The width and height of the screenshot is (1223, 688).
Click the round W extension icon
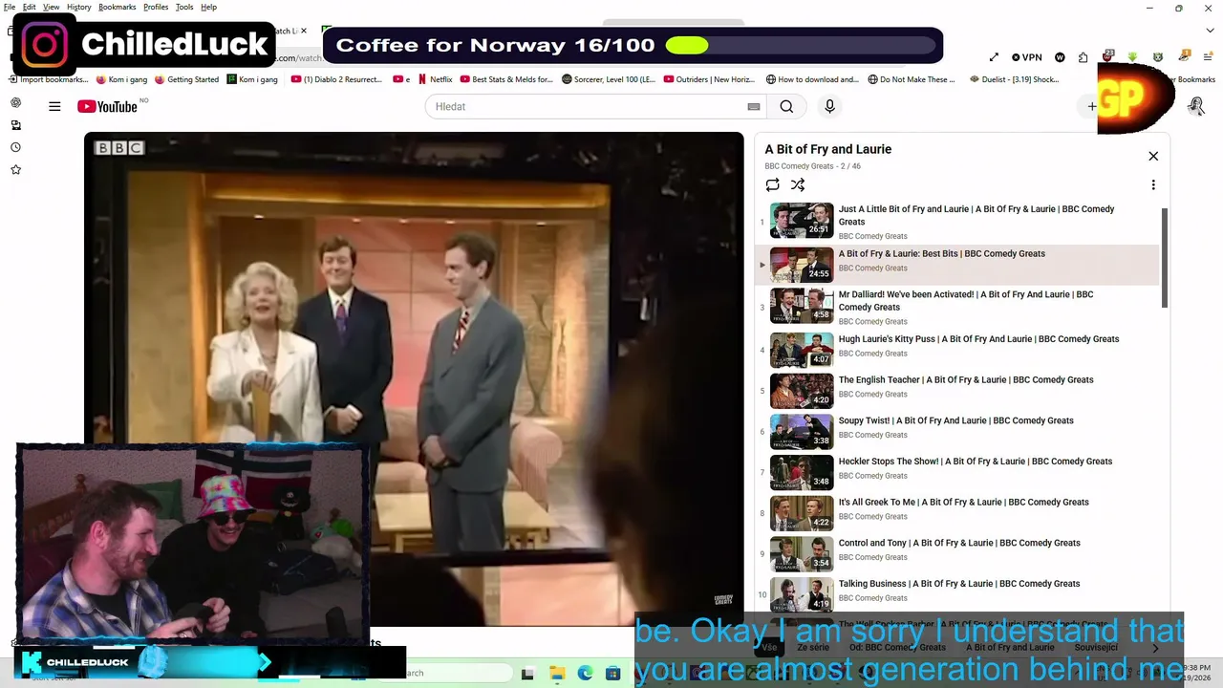click(1060, 57)
